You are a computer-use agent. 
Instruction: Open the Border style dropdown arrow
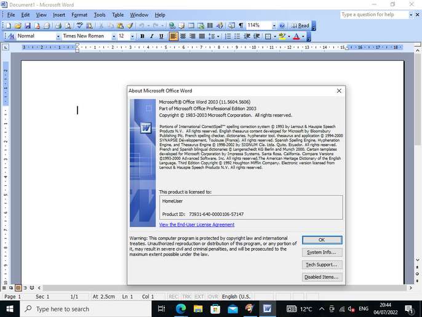click(x=275, y=36)
